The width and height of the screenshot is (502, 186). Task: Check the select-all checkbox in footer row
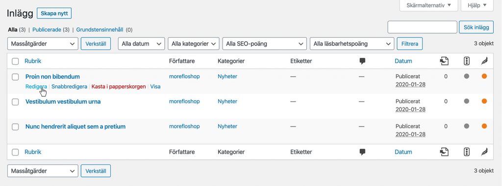tap(15, 152)
